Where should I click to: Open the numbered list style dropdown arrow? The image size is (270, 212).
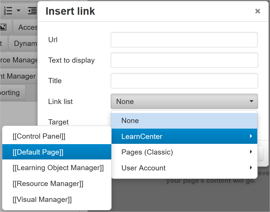coord(19,11)
